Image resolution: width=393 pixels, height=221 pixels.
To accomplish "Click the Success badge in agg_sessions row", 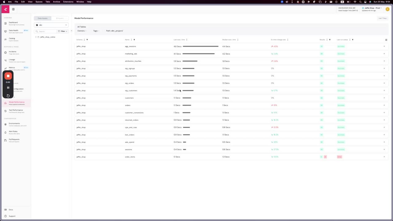I will [x=341, y=46].
